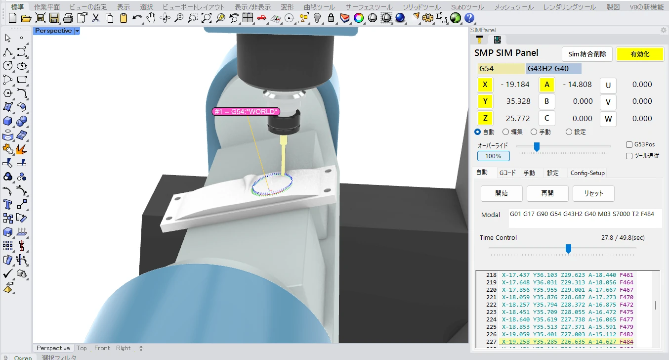
Task: Open a file with the folder icon
Action: [x=26, y=18]
